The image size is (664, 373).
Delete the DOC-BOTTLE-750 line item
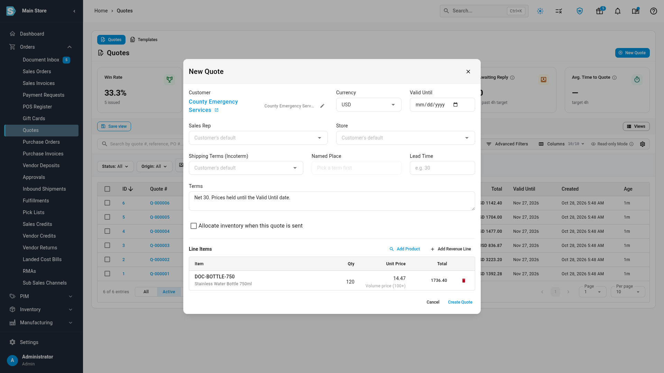point(464,281)
